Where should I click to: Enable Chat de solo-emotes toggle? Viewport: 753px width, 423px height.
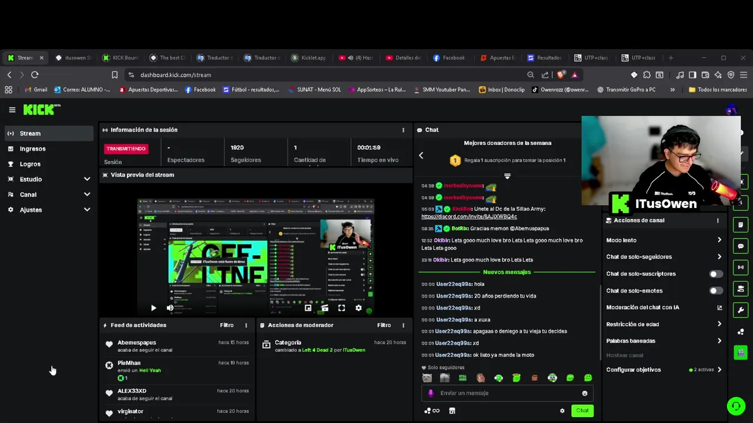tap(715, 291)
